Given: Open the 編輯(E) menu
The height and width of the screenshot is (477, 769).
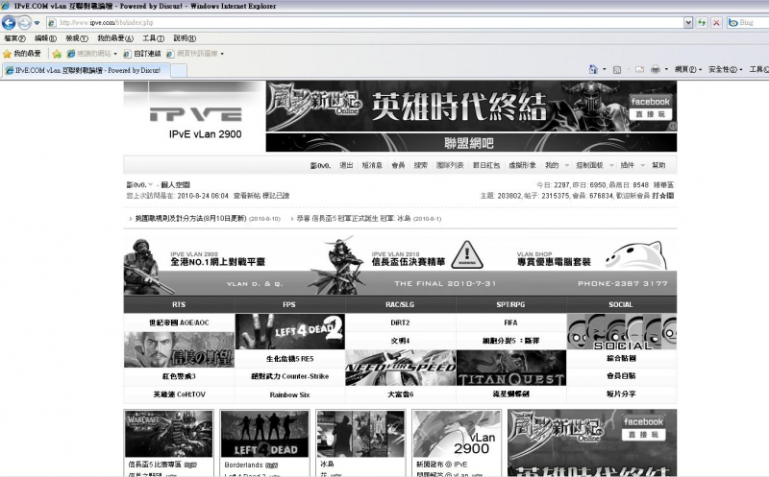Looking at the screenshot, I should 45,38.
